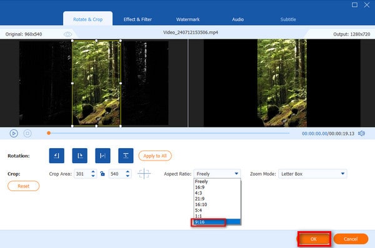Mute audio with the speaker icon

click(x=361, y=134)
